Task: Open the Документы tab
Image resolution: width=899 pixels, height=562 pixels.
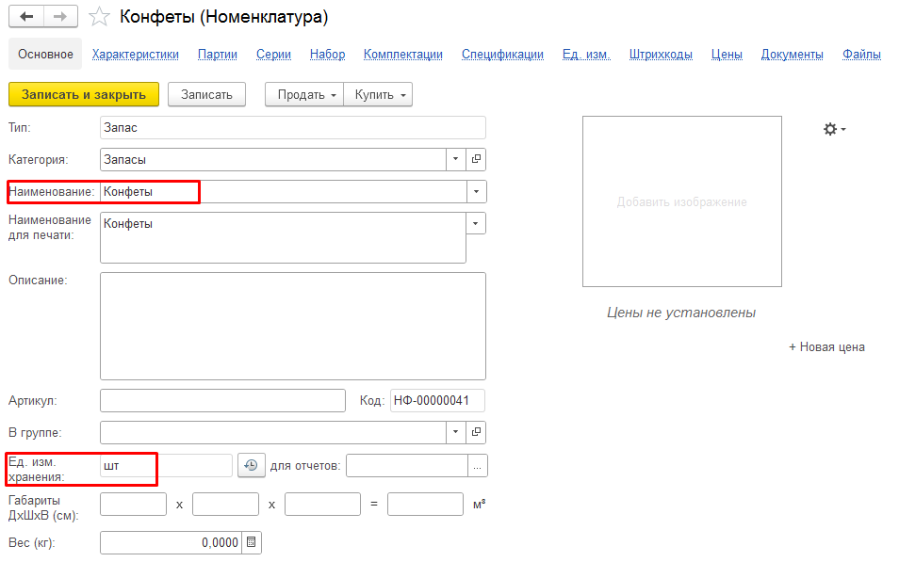Action: 792,54
